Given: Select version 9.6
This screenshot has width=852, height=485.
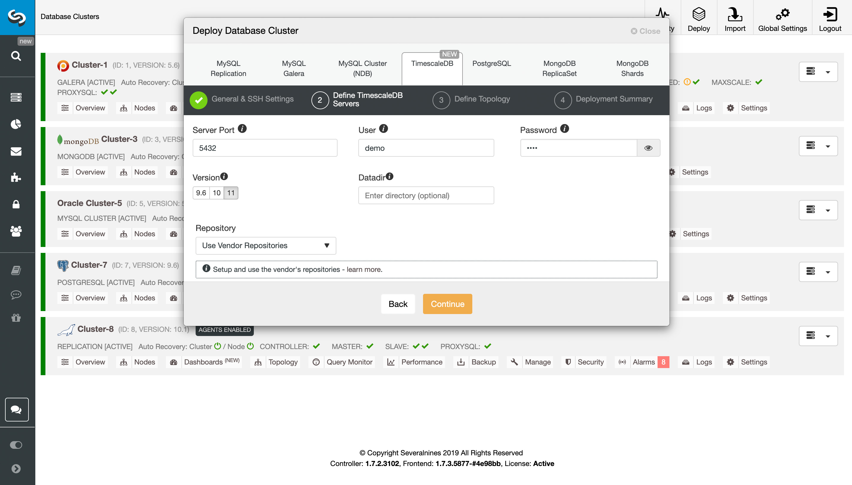Looking at the screenshot, I should point(201,193).
